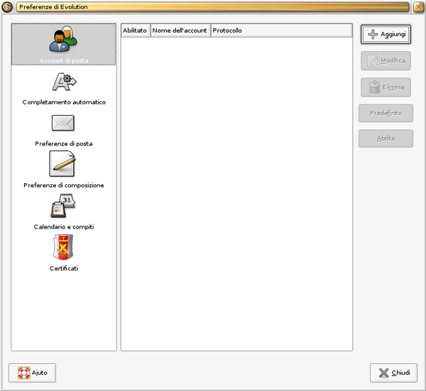The image size is (426, 391).
Task: Open help with the Ajuto button
Action: click(33, 373)
